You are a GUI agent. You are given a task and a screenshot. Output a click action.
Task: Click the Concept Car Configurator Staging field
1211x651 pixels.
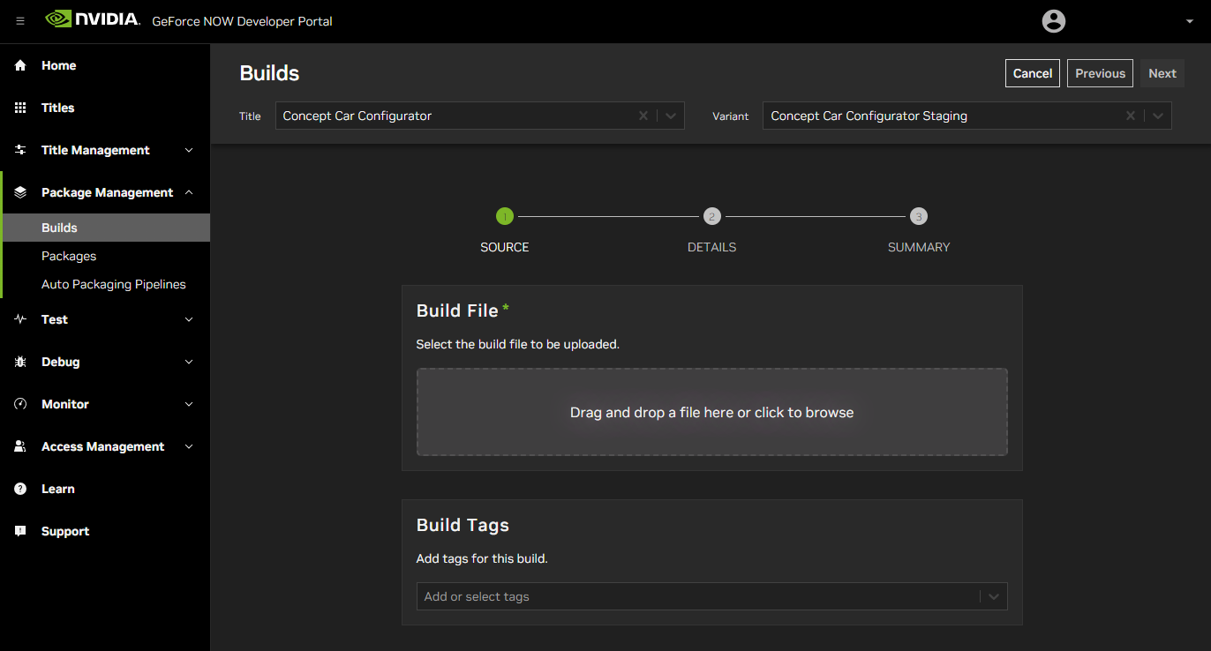pos(967,116)
